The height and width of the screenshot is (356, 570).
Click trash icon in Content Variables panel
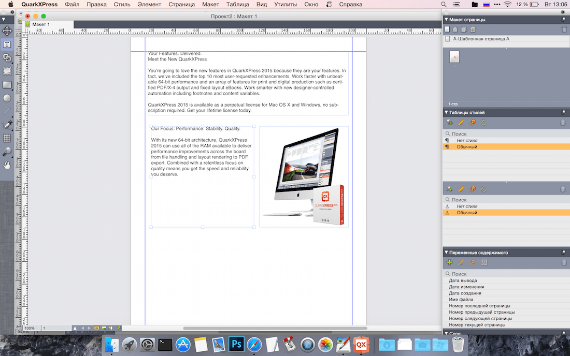[564, 262]
